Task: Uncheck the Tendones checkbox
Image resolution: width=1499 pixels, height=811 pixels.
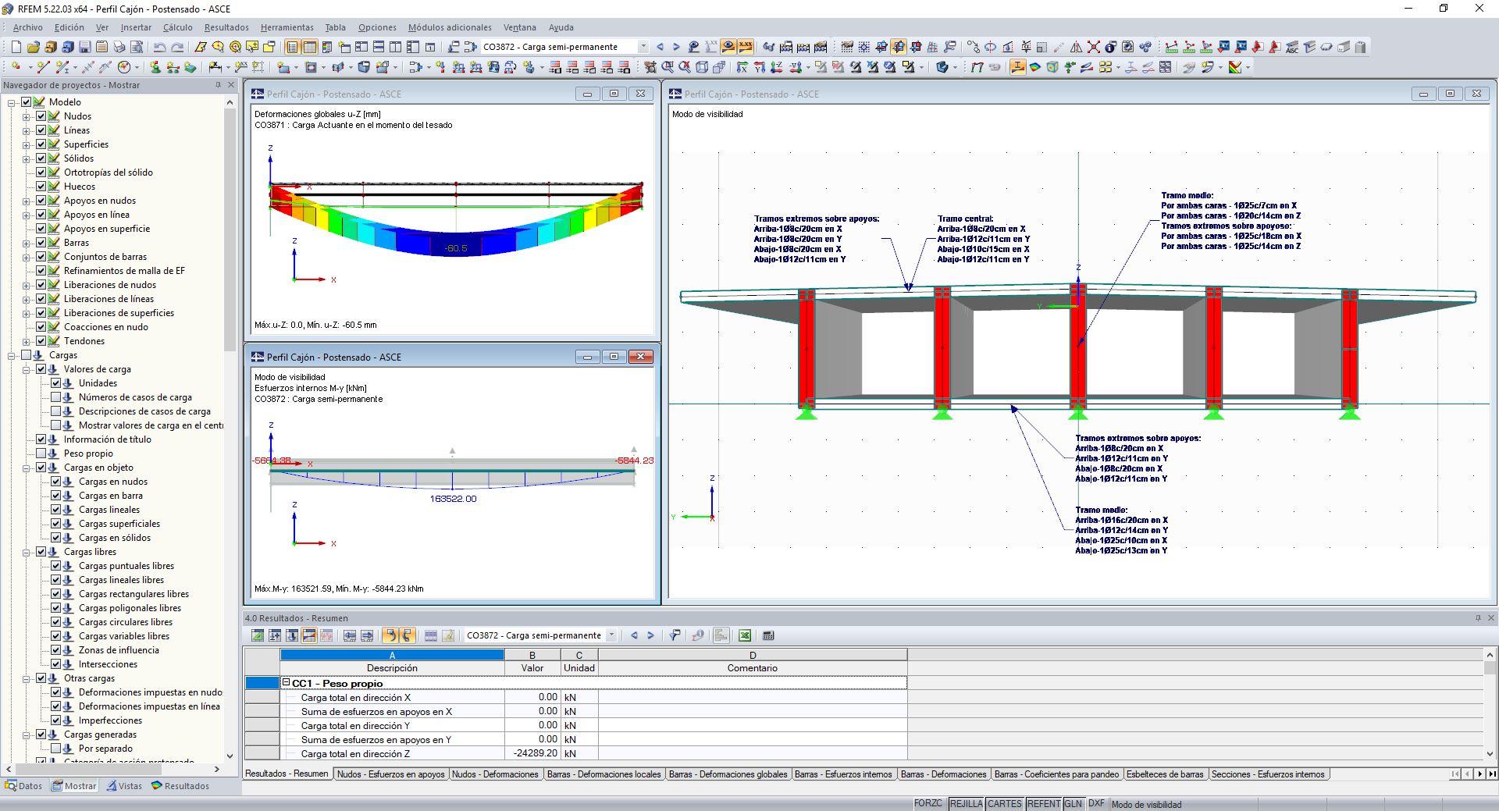Action: tap(41, 341)
